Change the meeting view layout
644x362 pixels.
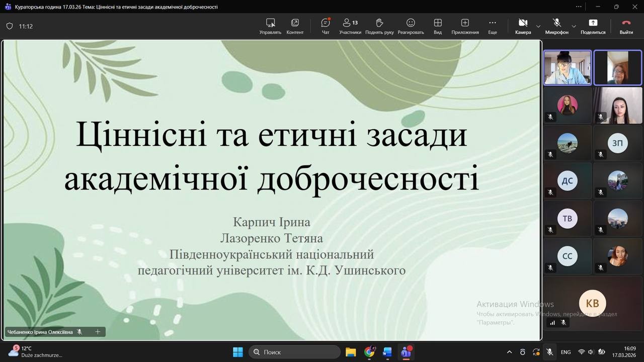pos(438,26)
